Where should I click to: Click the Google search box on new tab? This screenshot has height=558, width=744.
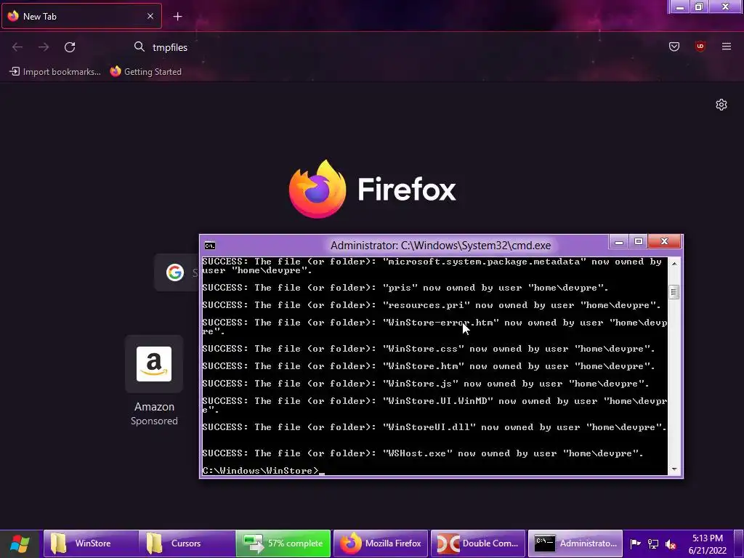[177, 272]
